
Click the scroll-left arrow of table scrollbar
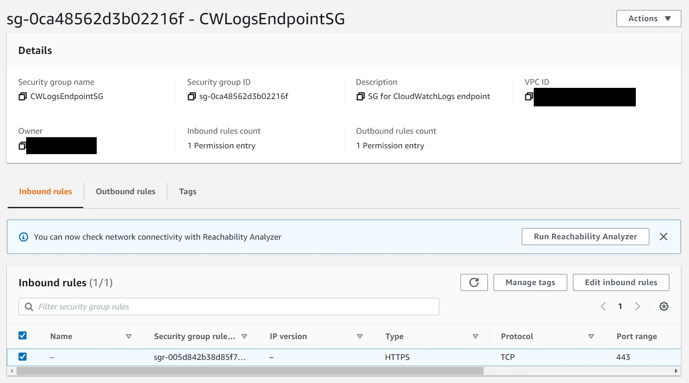[x=12, y=371]
